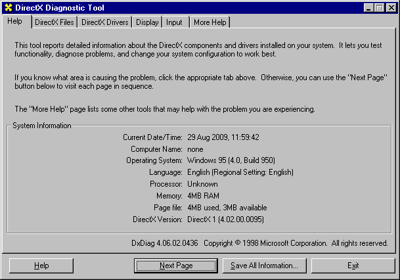The height and width of the screenshot is (280, 400).
Task: Close the DirectX Diagnostic Tool window
Action: coord(391,8)
